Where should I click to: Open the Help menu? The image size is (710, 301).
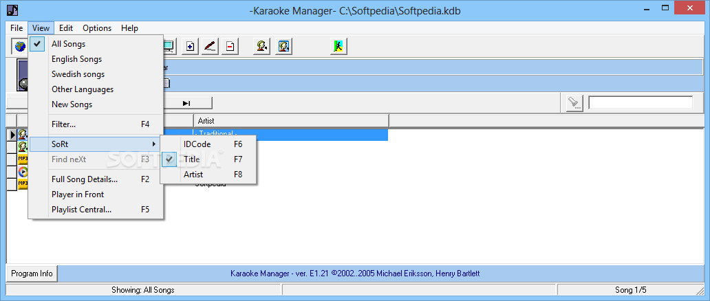129,28
